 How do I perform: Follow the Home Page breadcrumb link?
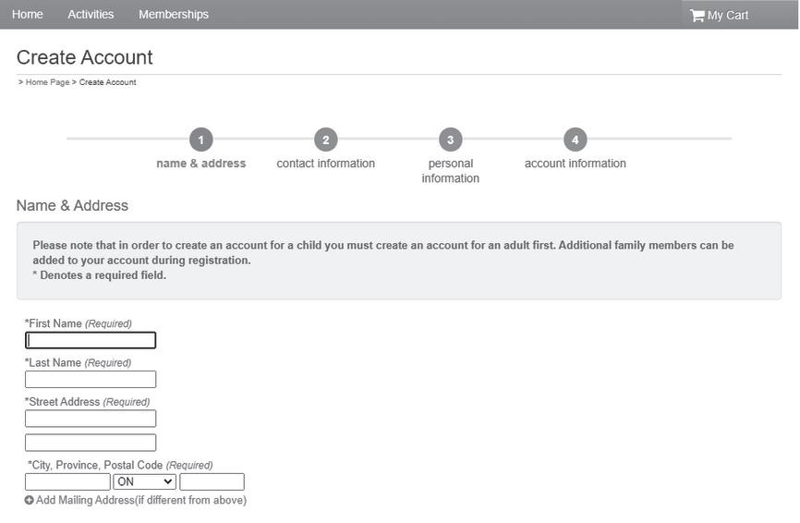click(x=47, y=82)
